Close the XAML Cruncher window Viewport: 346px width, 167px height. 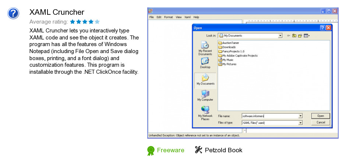tap(335, 11)
